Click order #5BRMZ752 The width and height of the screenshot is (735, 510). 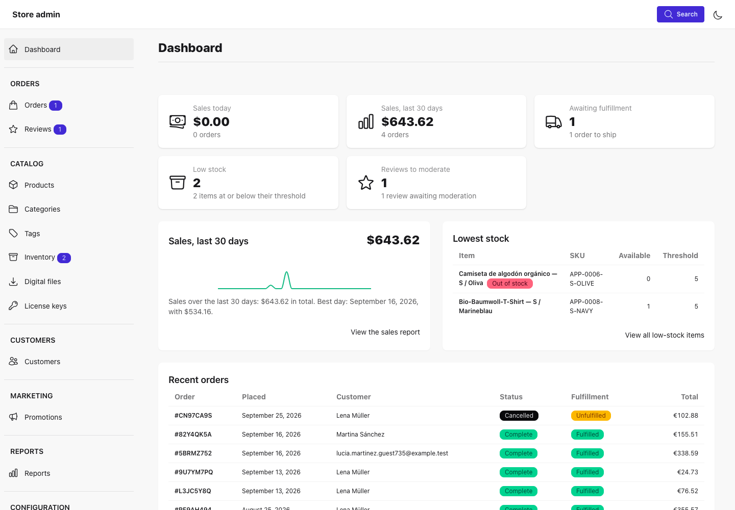tap(193, 453)
